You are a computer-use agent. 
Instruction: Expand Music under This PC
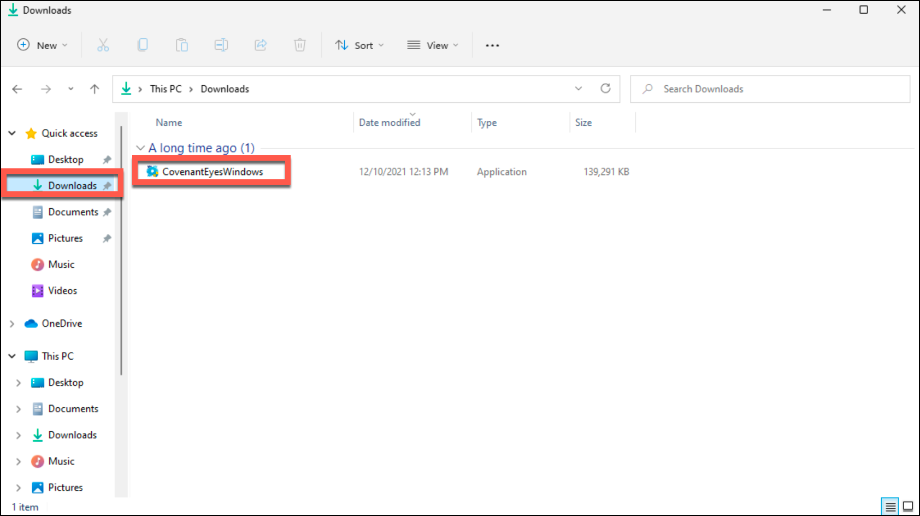[x=19, y=461]
